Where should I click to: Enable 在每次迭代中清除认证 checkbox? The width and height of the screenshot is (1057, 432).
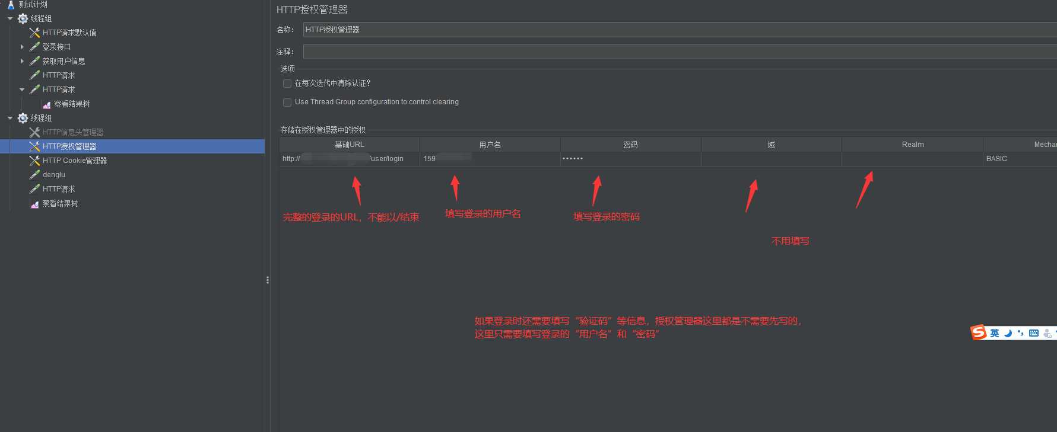287,84
